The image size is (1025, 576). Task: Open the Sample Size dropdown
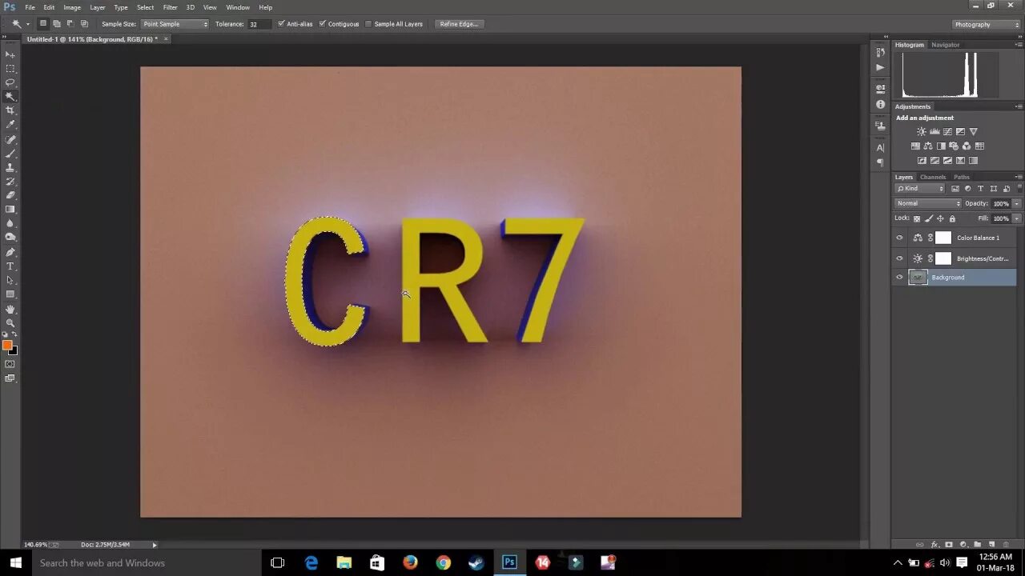175,24
